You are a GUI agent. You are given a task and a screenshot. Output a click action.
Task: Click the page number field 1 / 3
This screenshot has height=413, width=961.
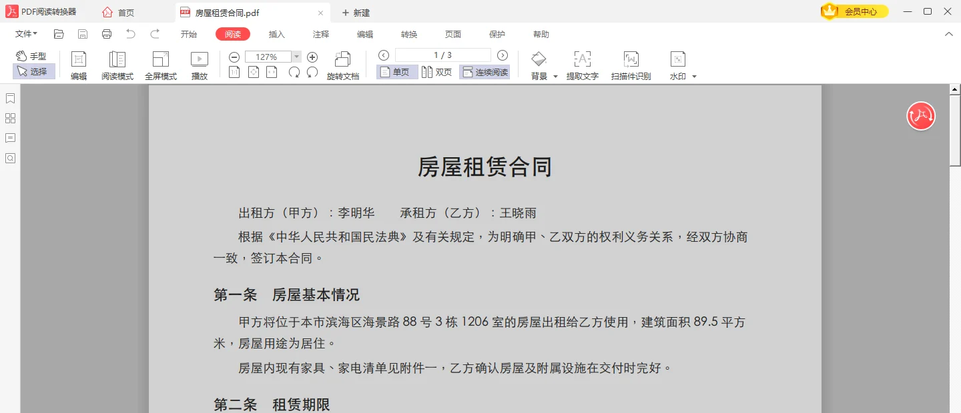pyautogui.click(x=443, y=55)
